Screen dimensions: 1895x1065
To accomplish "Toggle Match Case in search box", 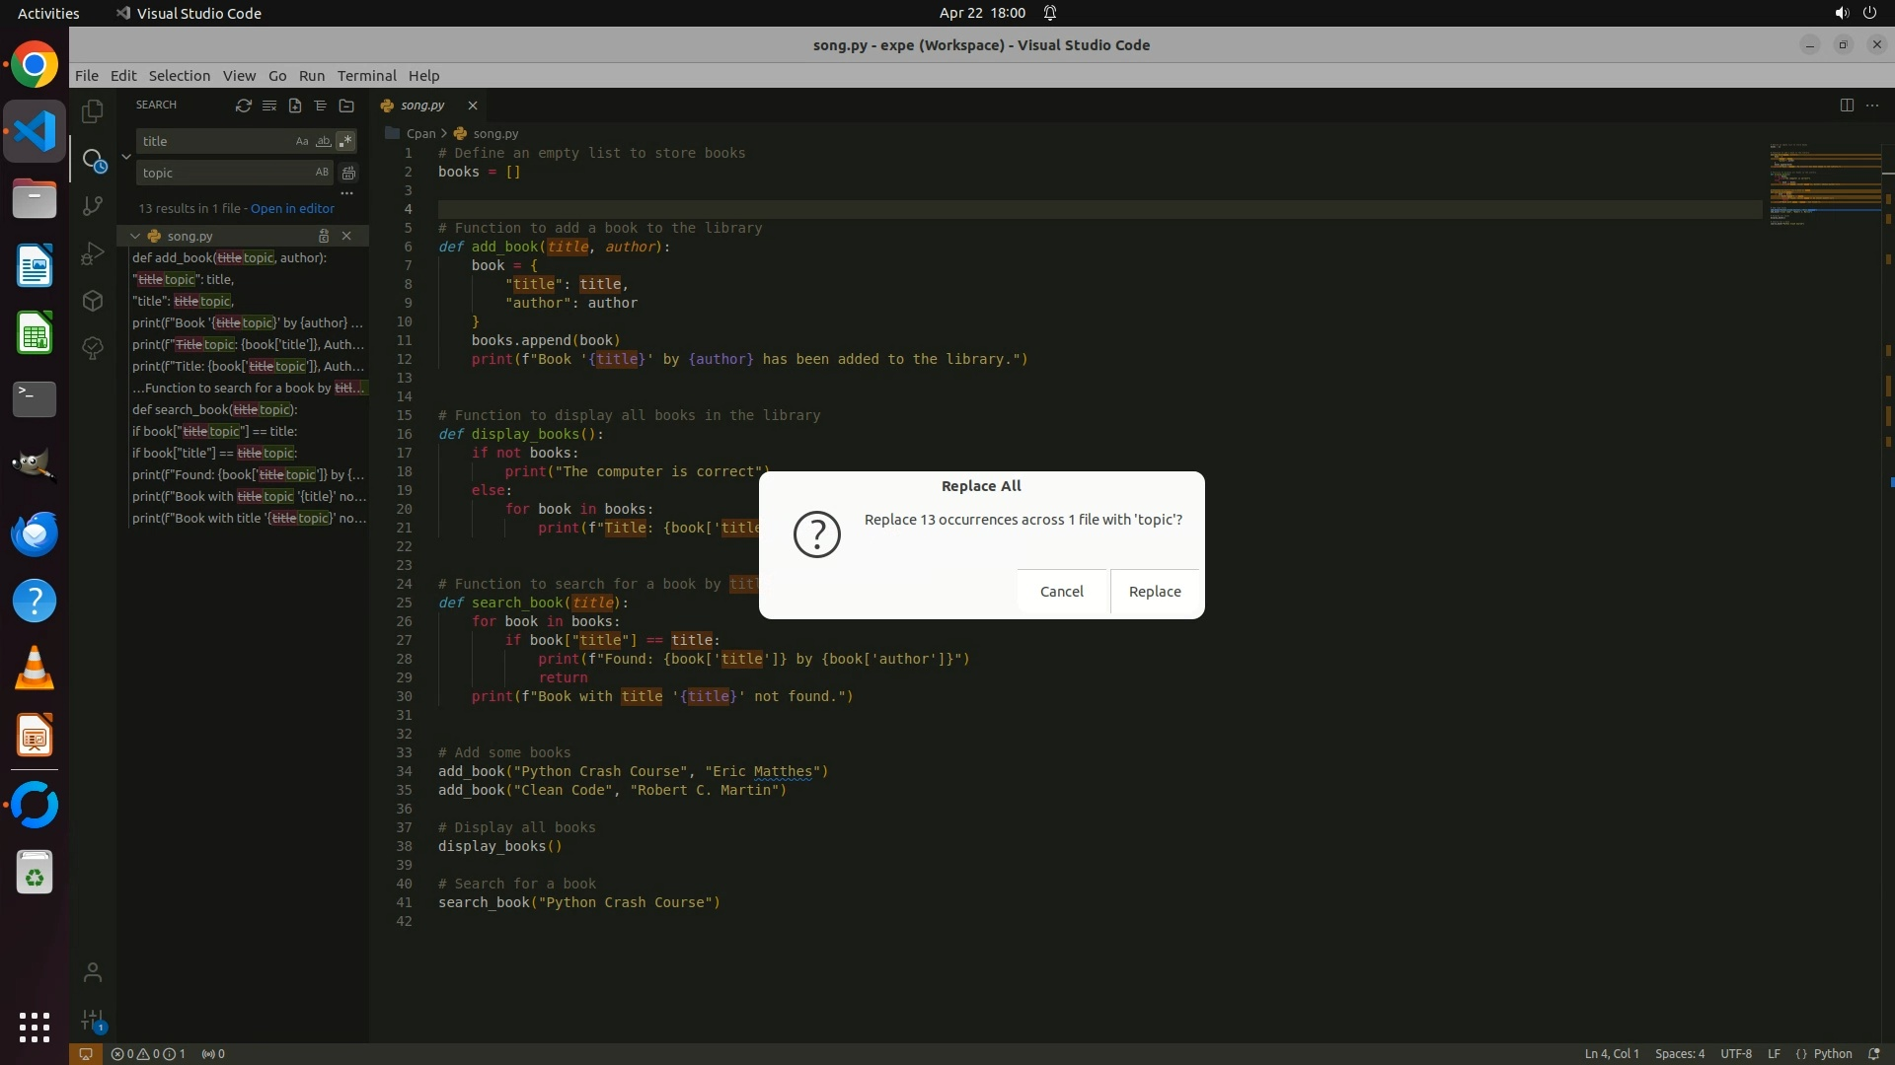I will [302, 142].
